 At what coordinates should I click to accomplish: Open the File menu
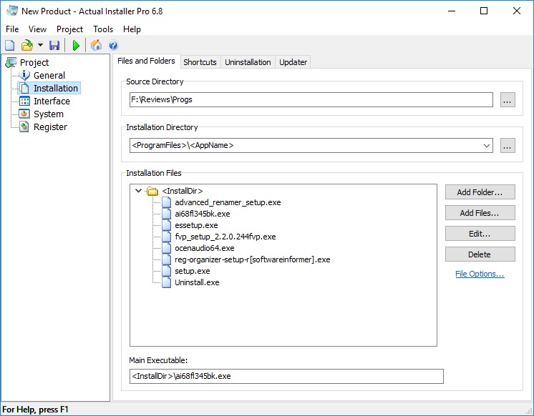pos(12,29)
